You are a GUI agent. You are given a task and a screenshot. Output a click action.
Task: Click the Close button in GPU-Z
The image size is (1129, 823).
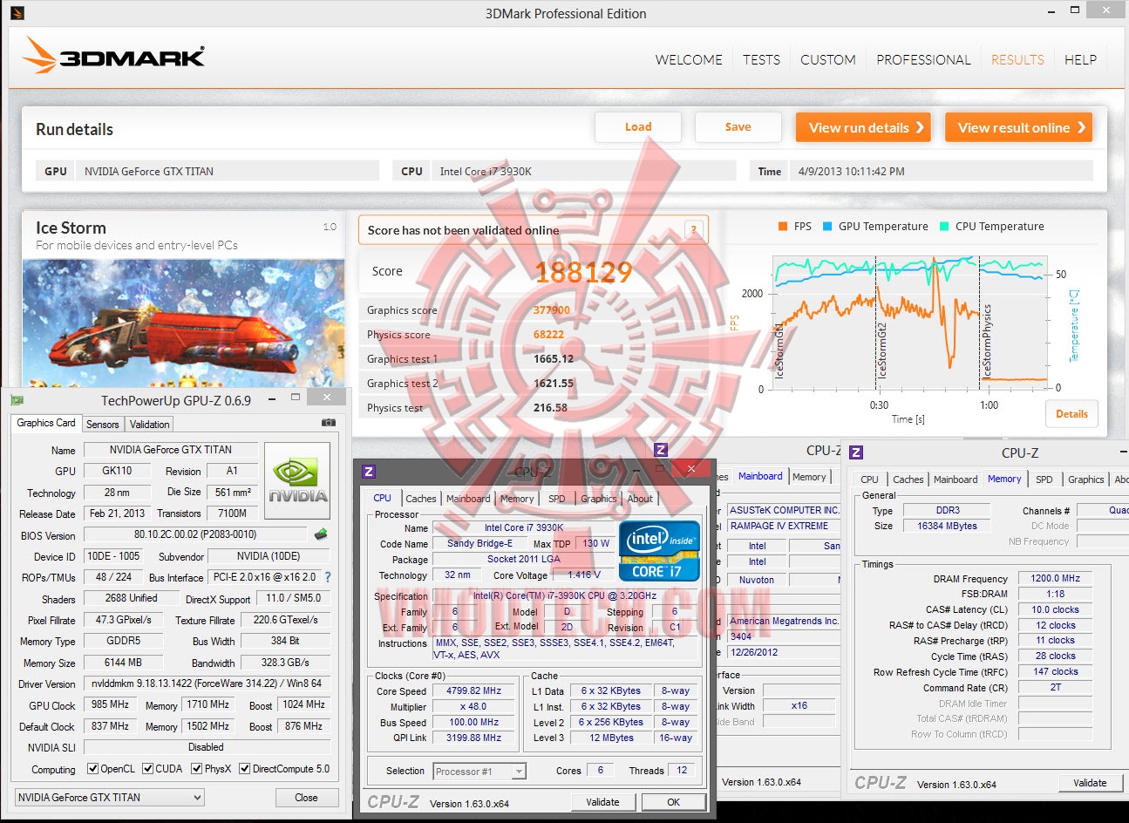[306, 798]
